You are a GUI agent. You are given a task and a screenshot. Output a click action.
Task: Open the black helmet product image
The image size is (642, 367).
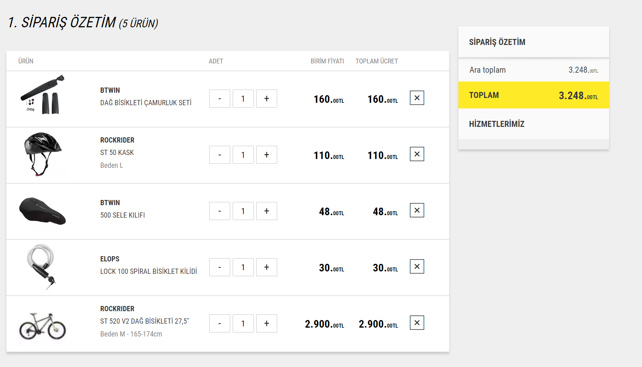(x=42, y=154)
